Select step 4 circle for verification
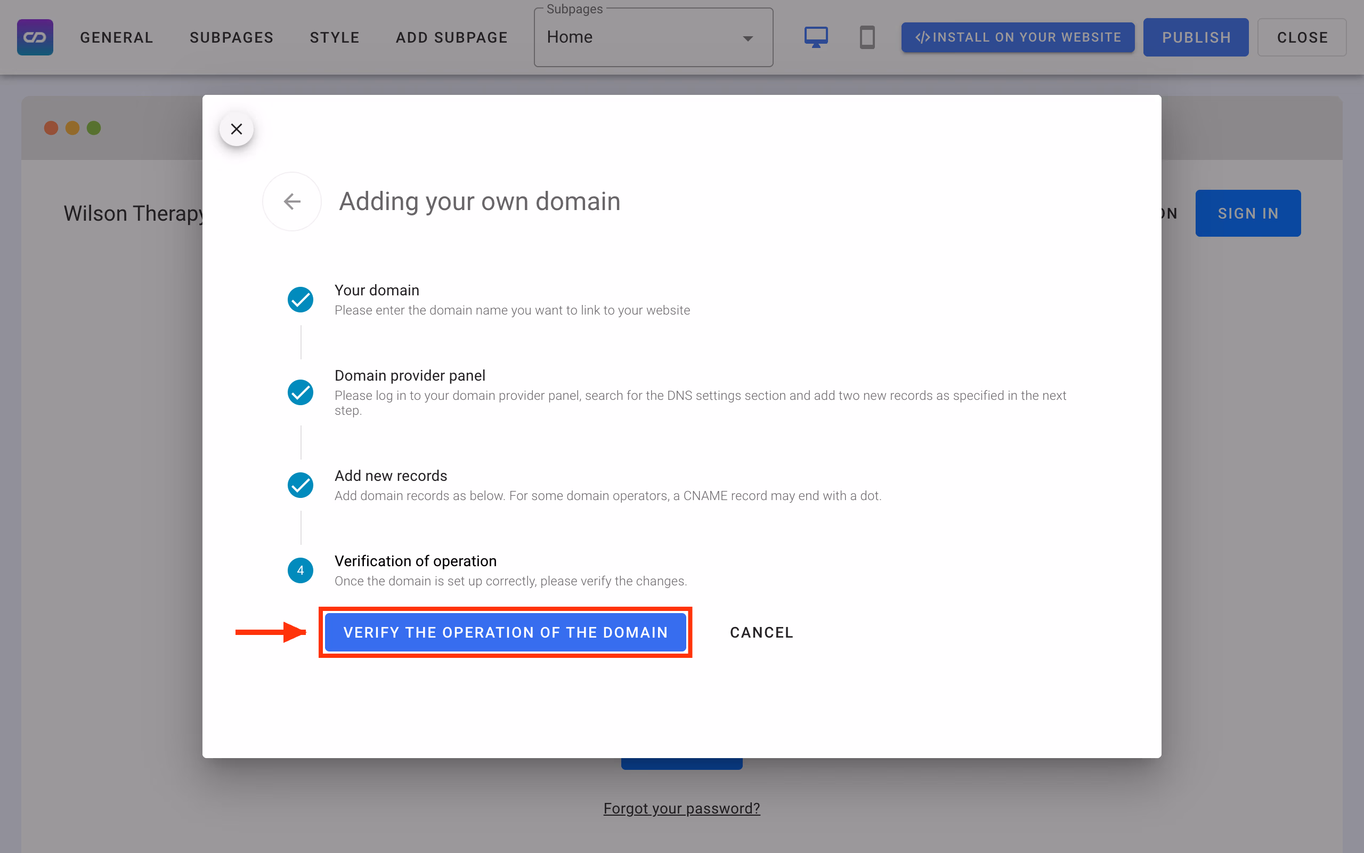 pyautogui.click(x=301, y=570)
